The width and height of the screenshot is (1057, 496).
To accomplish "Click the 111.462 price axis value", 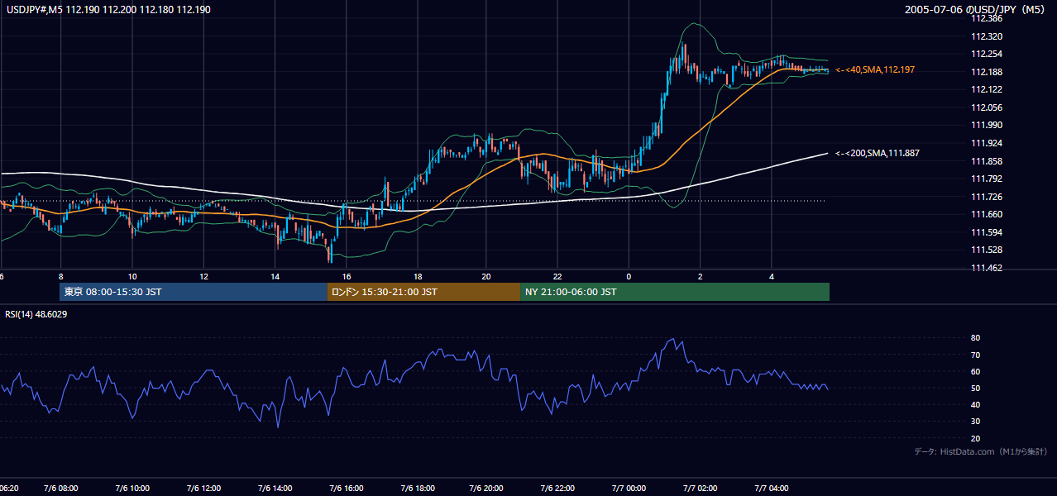I will [988, 268].
